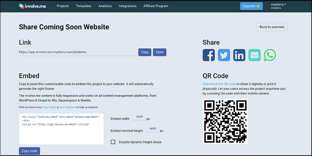The height and width of the screenshot is (156, 312).
Task: Click the Embed width field
Action: click(x=140, y=117)
